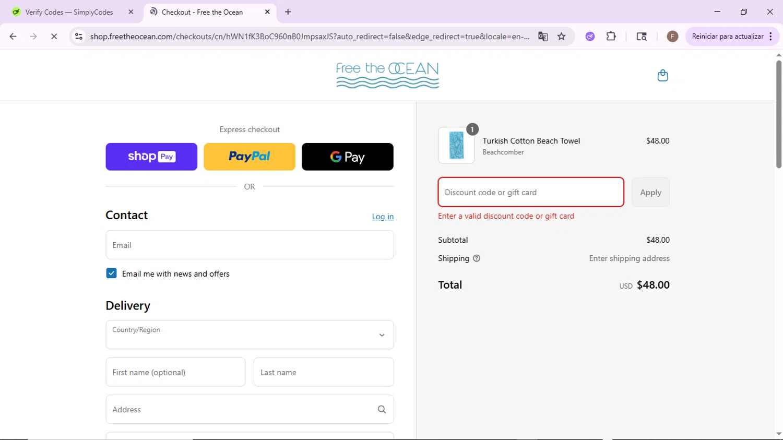Open site information icon in address bar
Screen dimensions: 783x440
click(x=79, y=37)
